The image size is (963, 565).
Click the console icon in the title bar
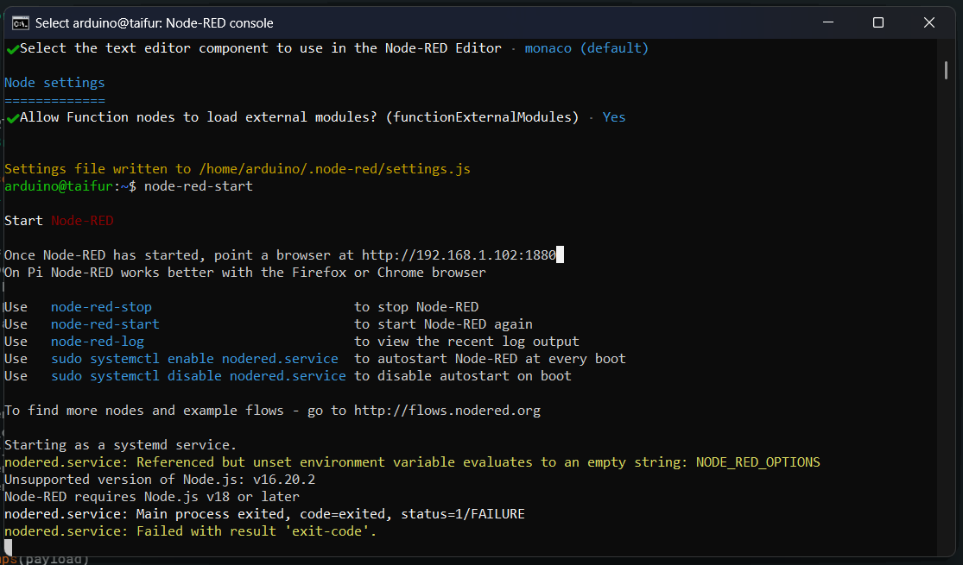tap(20, 23)
